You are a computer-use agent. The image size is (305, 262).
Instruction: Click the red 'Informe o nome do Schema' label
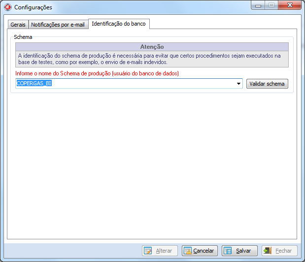pyautogui.click(x=97, y=73)
